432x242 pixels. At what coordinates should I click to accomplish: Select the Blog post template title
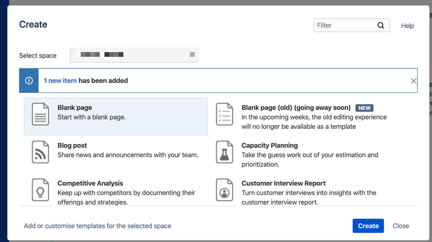(x=72, y=145)
